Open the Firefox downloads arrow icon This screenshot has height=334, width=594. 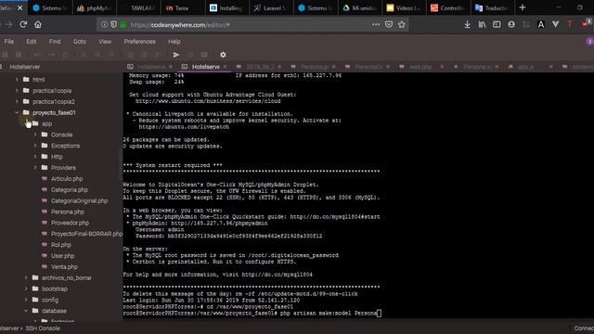(467, 25)
